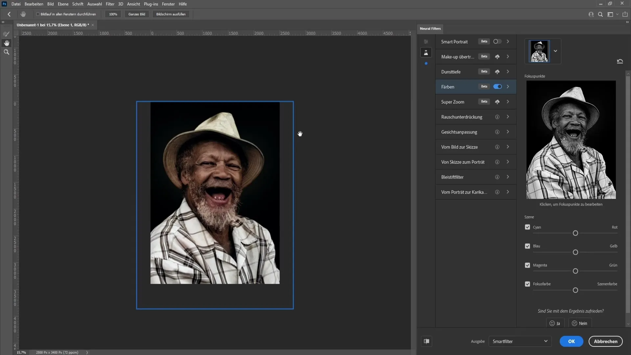The image size is (631, 355).
Task: Open the search magnifier icon at top right
Action: click(600, 14)
